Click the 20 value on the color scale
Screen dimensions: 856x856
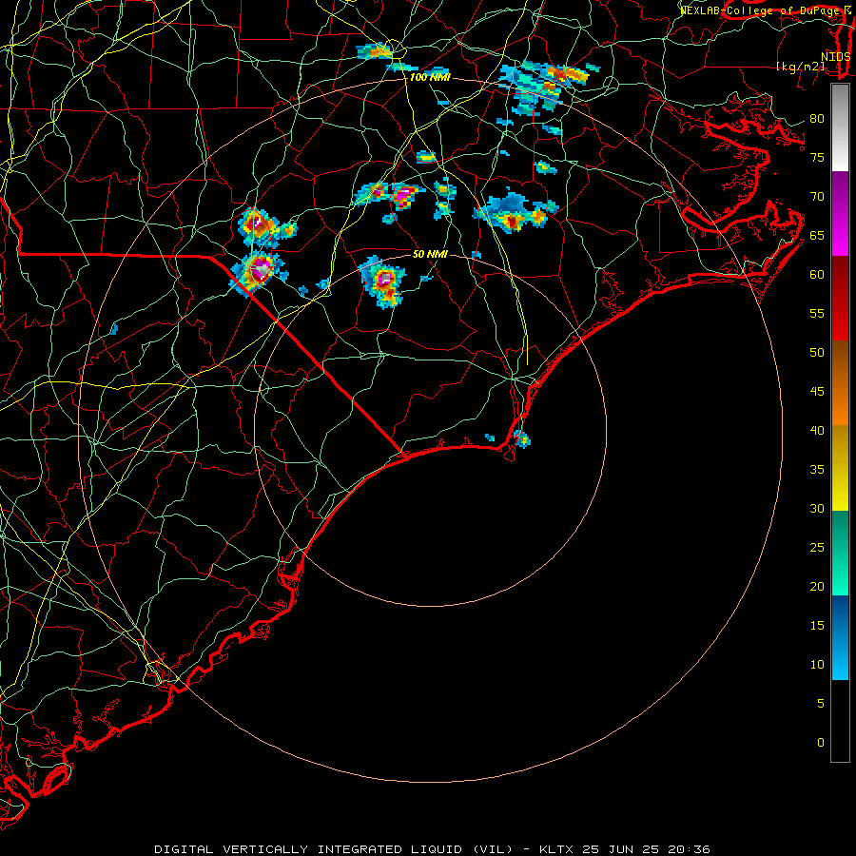click(817, 586)
